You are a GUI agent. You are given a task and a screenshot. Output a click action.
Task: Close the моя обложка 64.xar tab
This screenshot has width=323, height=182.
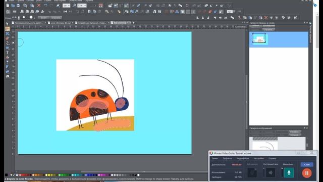[x=73, y=23]
